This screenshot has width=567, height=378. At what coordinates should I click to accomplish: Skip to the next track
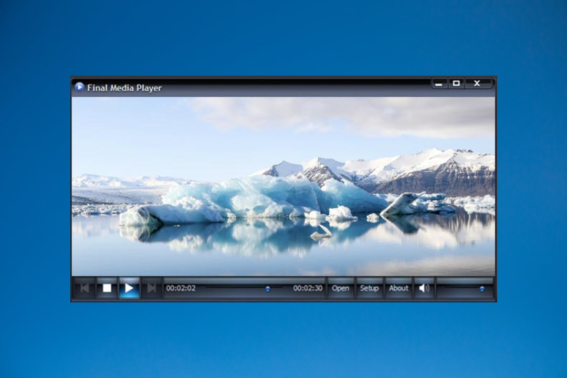tap(151, 288)
